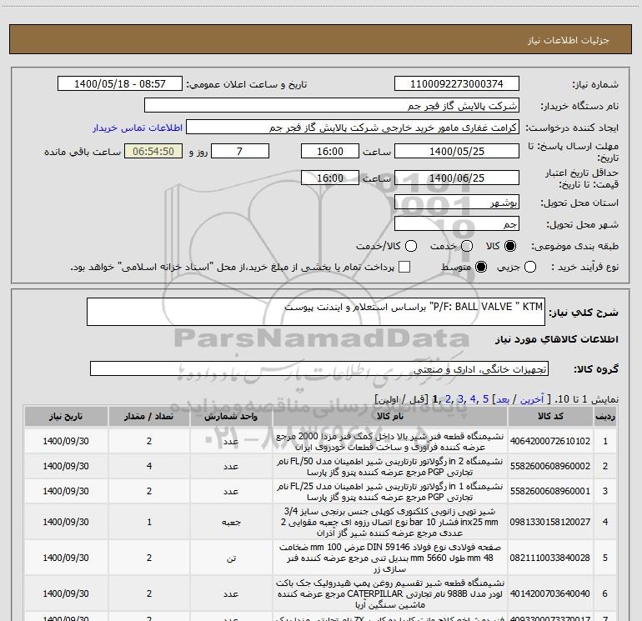Viewport: 642px width, 621px height.
Task: Click the شماره نیاز number field
Action: click(x=457, y=83)
